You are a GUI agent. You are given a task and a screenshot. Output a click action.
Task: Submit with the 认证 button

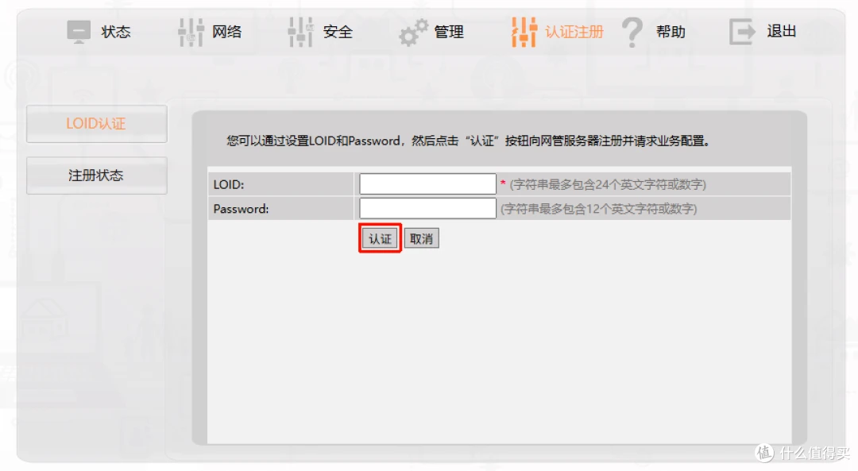(x=381, y=238)
